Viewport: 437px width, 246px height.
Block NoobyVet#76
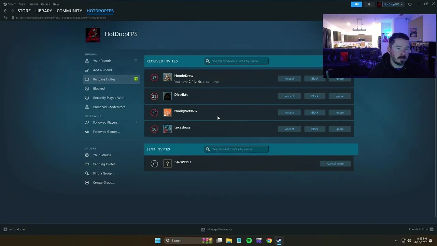315,113
